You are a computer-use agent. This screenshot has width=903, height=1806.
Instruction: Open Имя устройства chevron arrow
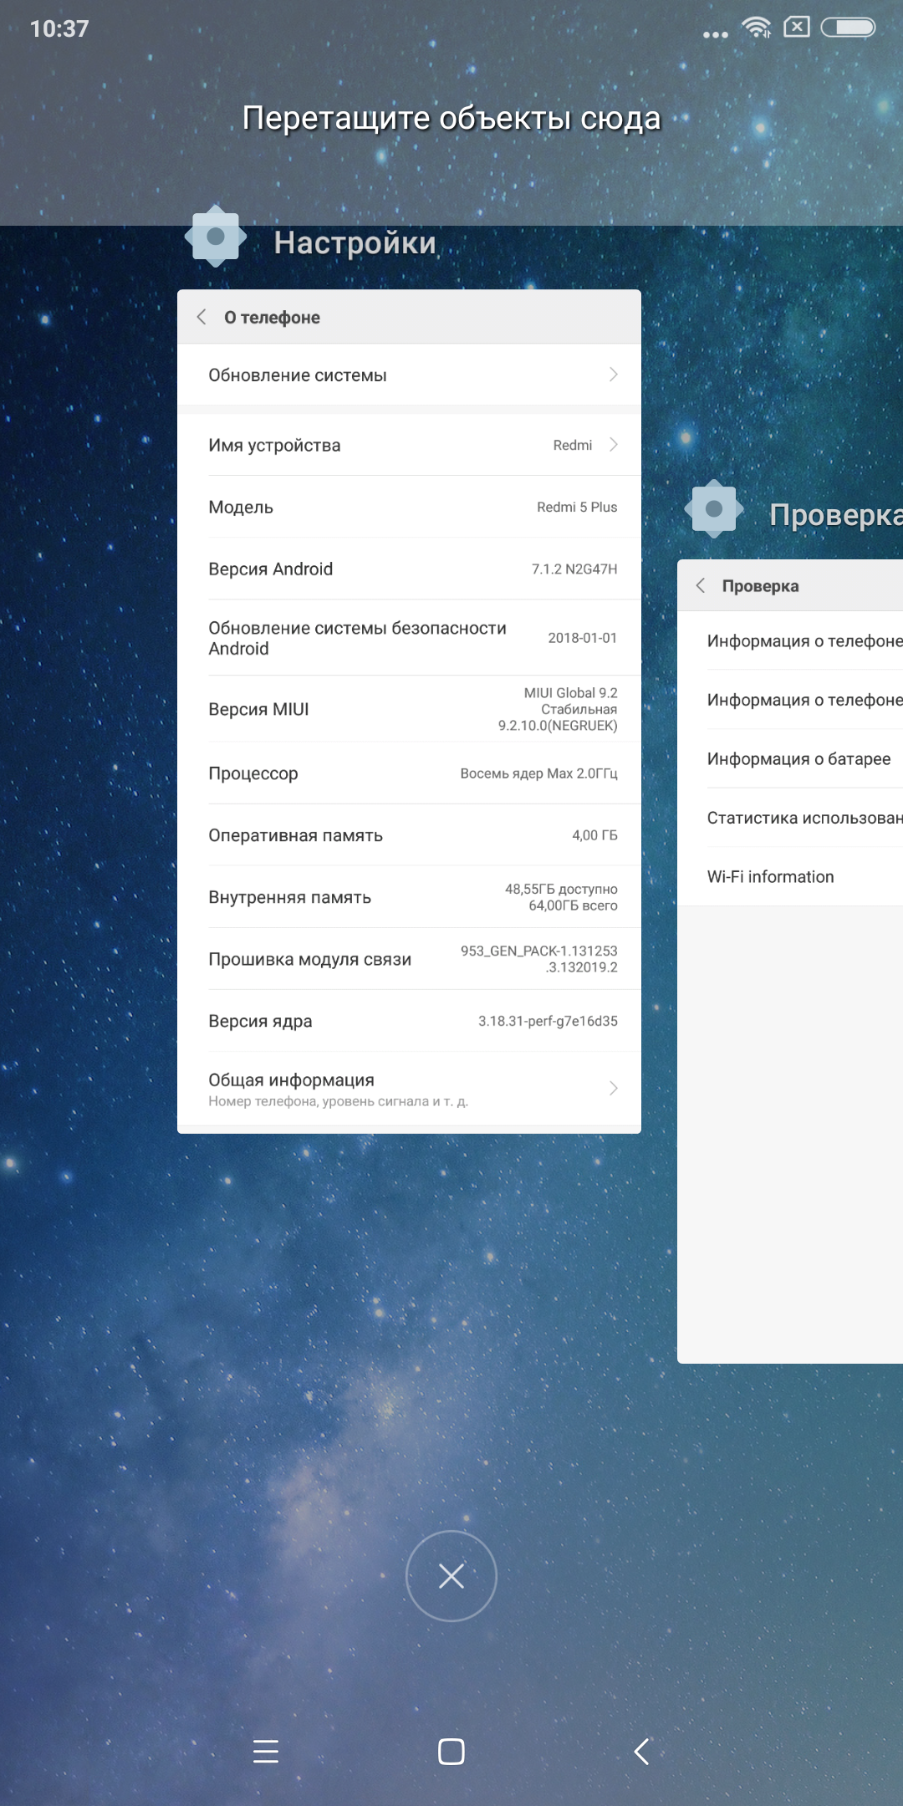[614, 445]
